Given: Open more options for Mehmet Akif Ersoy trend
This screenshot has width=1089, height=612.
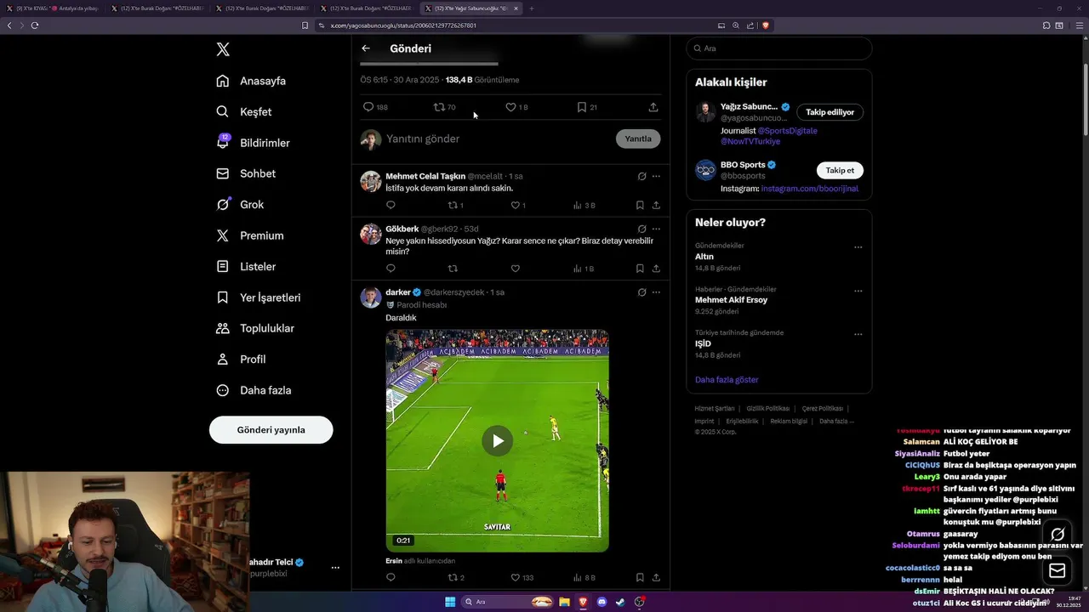Looking at the screenshot, I should pyautogui.click(x=858, y=291).
